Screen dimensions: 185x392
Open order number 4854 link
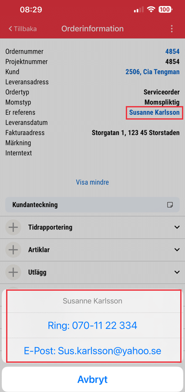click(x=172, y=52)
